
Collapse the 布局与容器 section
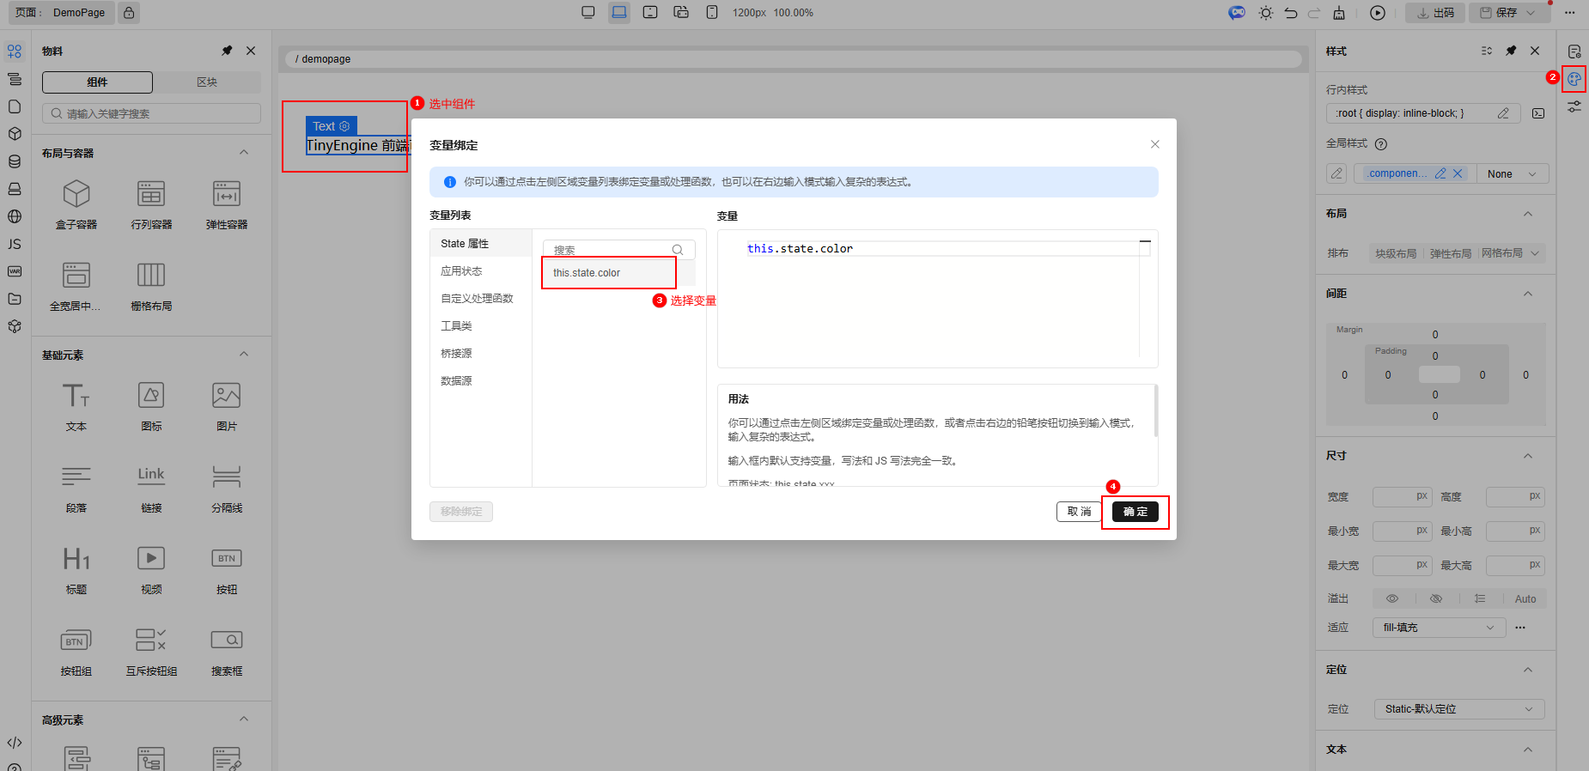coord(244,153)
